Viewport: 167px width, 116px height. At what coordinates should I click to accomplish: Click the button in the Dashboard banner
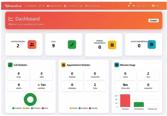[x=153, y=20]
